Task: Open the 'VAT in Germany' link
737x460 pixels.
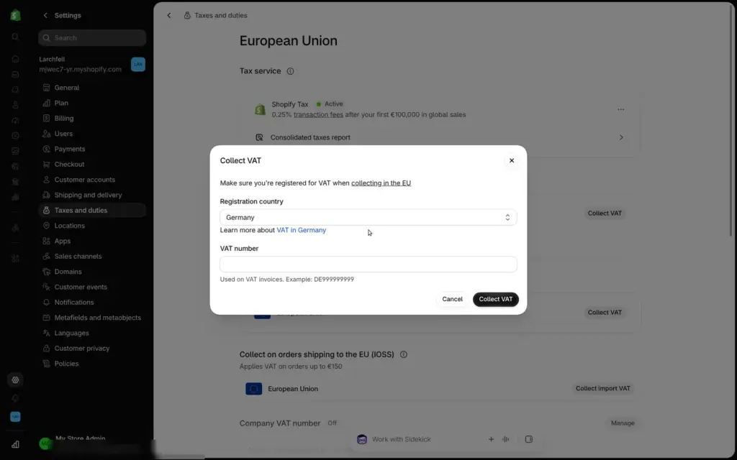Action: pos(302,230)
